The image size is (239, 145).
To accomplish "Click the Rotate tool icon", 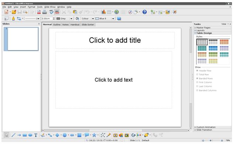I will 133,135.
